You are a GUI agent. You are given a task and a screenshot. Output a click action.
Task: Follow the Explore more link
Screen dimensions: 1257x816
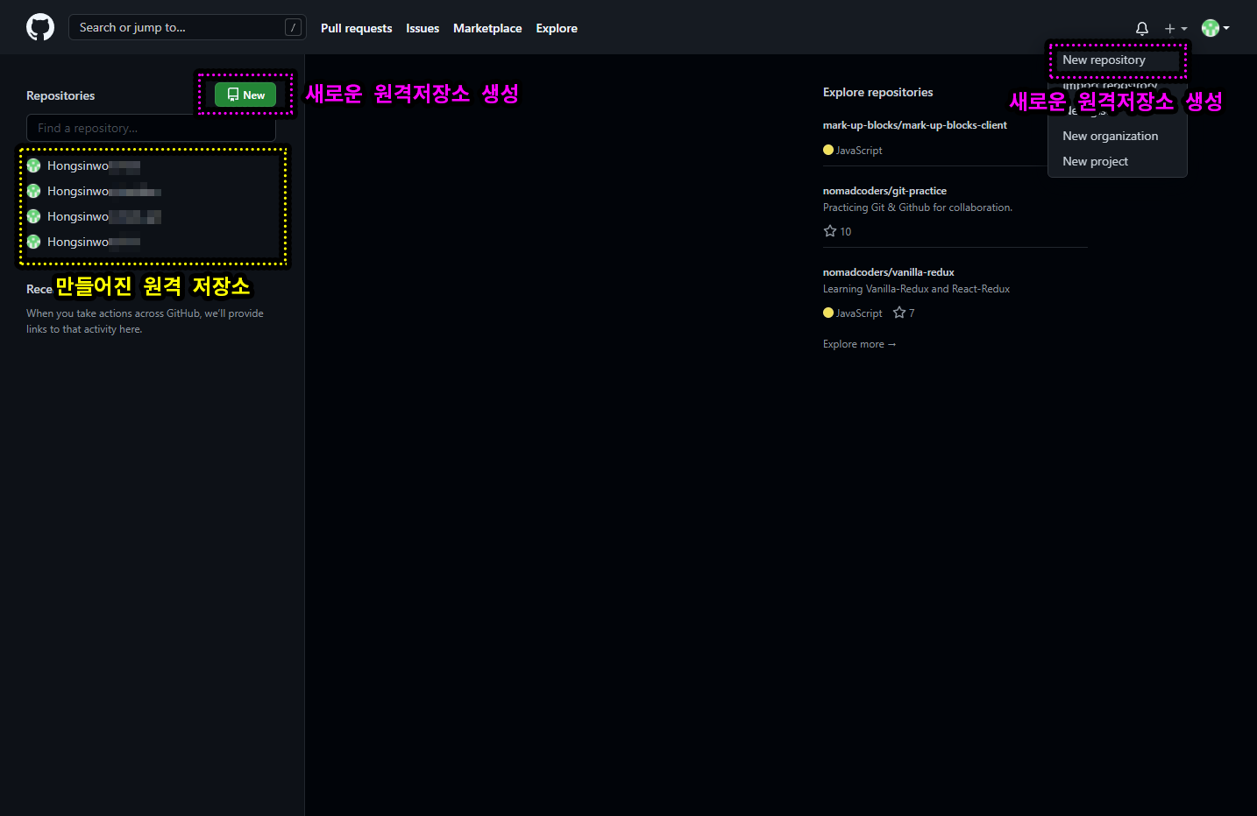coord(859,344)
